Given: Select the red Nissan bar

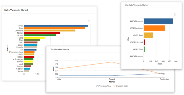Looking at the screenshot, I should 42,33.
